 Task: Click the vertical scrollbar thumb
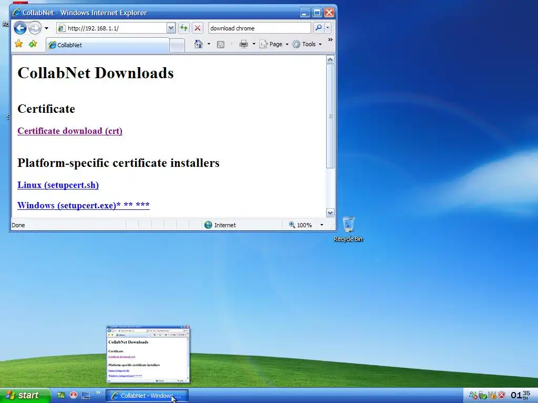[x=330, y=116]
